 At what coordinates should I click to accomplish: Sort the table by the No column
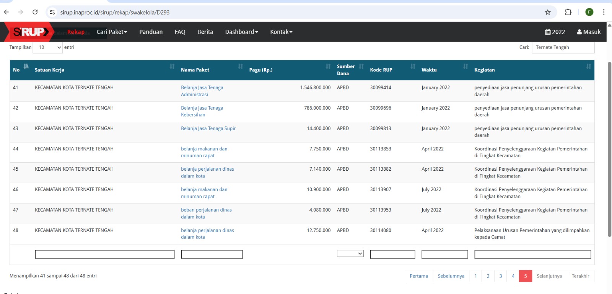(x=26, y=67)
